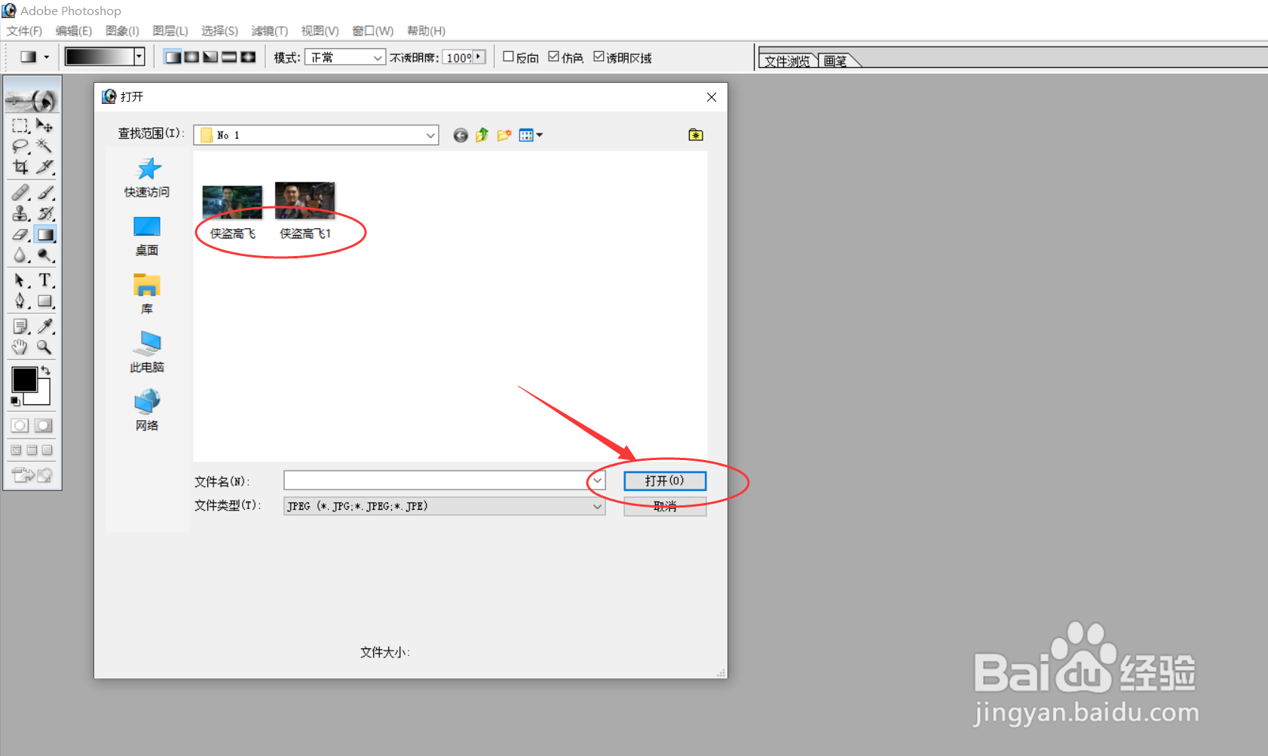Select the Brush tool

pyautogui.click(x=44, y=193)
